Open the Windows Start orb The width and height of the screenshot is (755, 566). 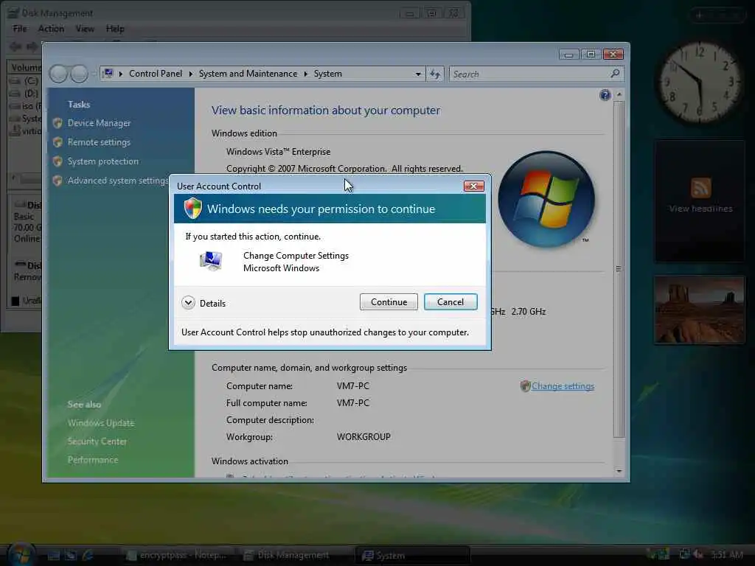[21, 553]
